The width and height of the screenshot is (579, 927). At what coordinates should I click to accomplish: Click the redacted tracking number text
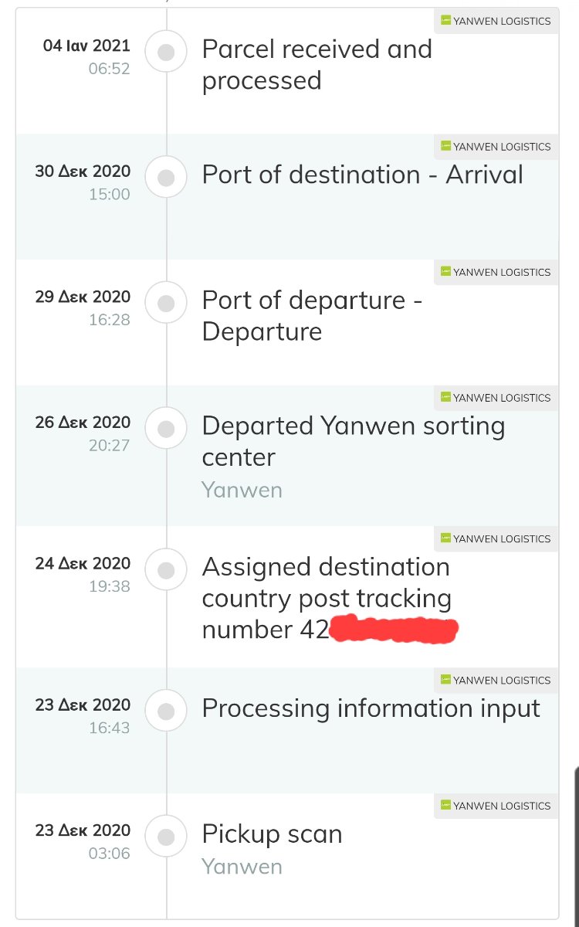tap(393, 630)
